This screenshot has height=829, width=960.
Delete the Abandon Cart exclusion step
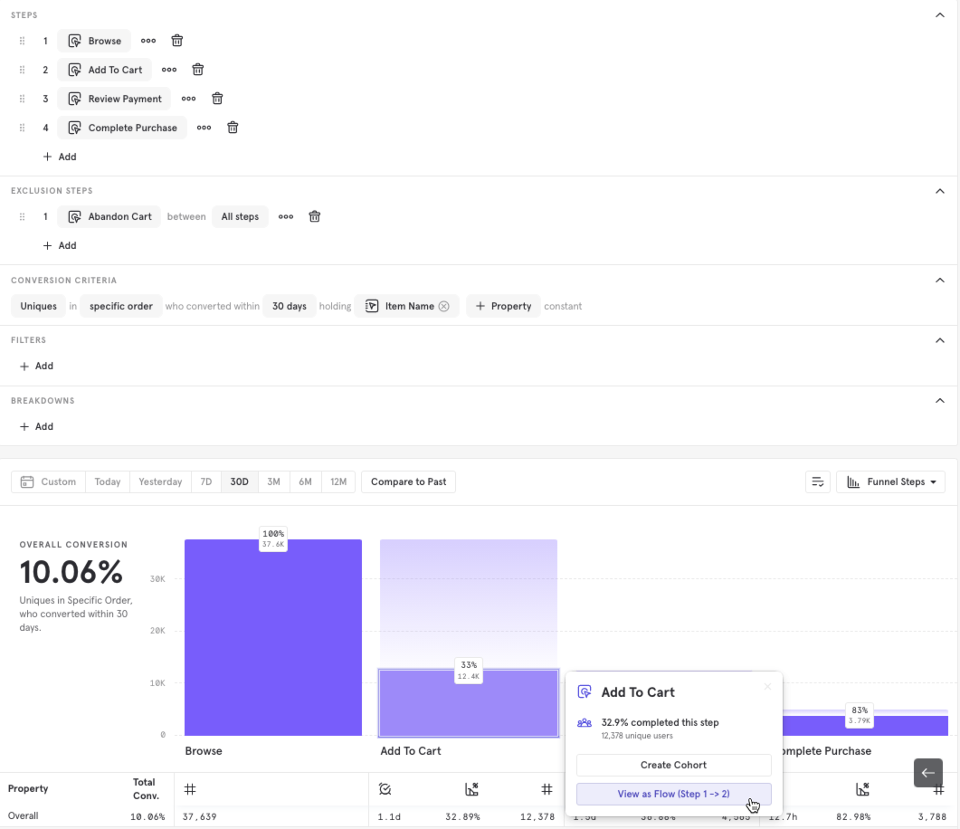coord(314,216)
